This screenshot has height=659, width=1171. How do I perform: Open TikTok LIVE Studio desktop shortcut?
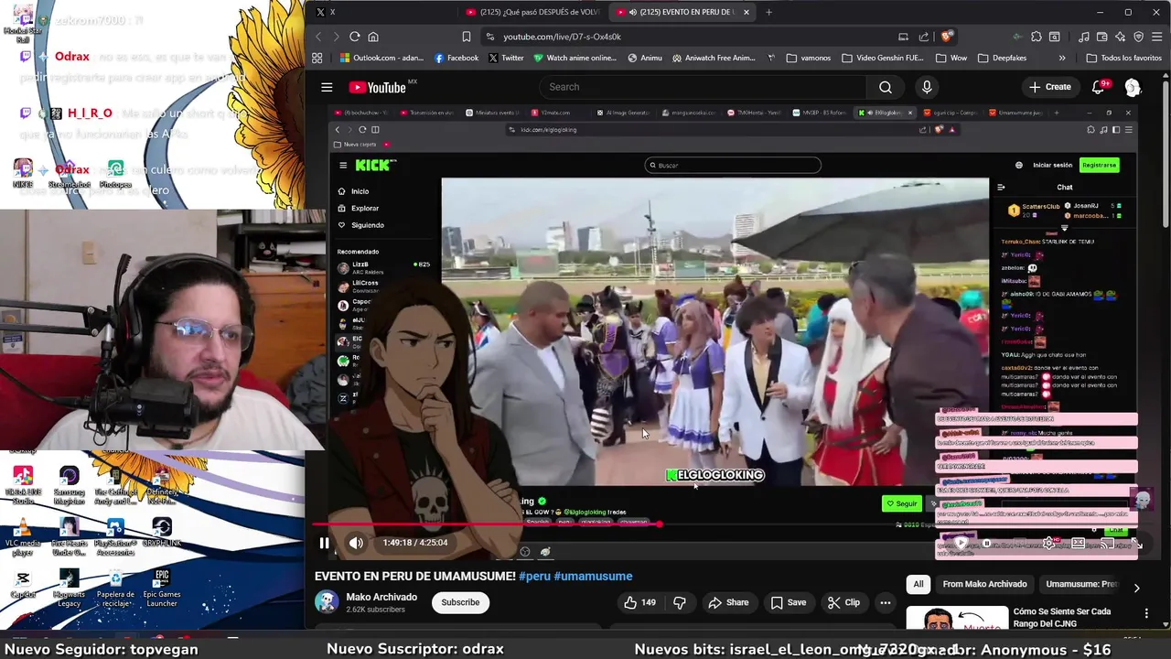point(23,486)
